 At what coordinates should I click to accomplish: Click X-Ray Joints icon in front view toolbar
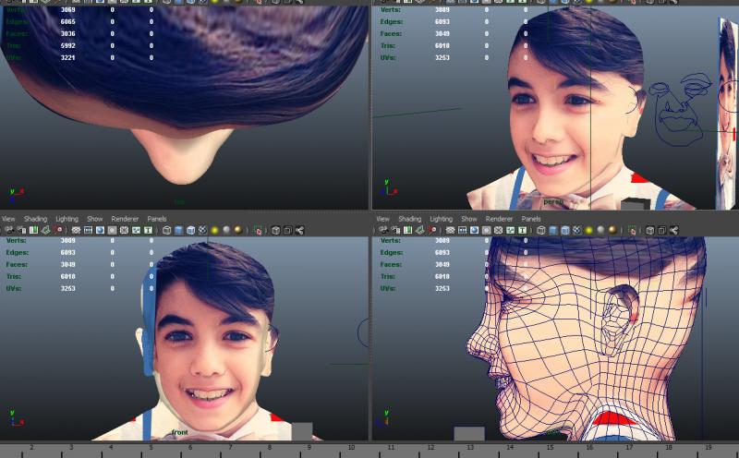click(x=299, y=230)
